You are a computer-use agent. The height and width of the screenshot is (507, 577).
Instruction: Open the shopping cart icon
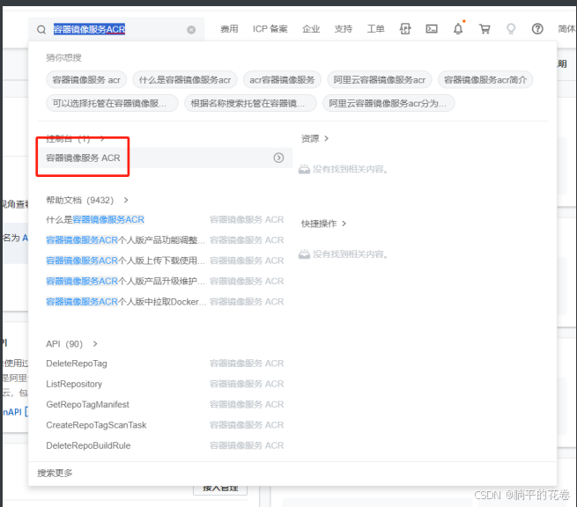click(485, 29)
